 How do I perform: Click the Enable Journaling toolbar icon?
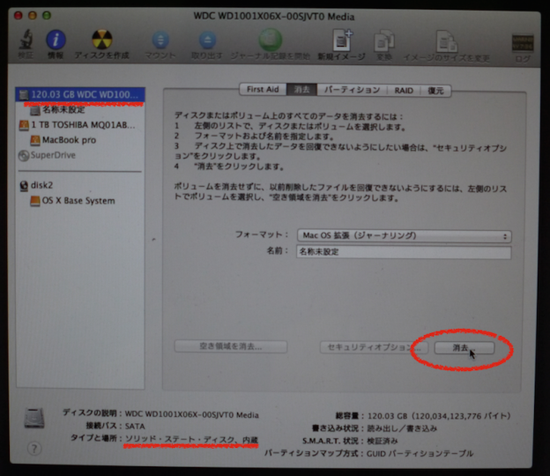(270, 40)
